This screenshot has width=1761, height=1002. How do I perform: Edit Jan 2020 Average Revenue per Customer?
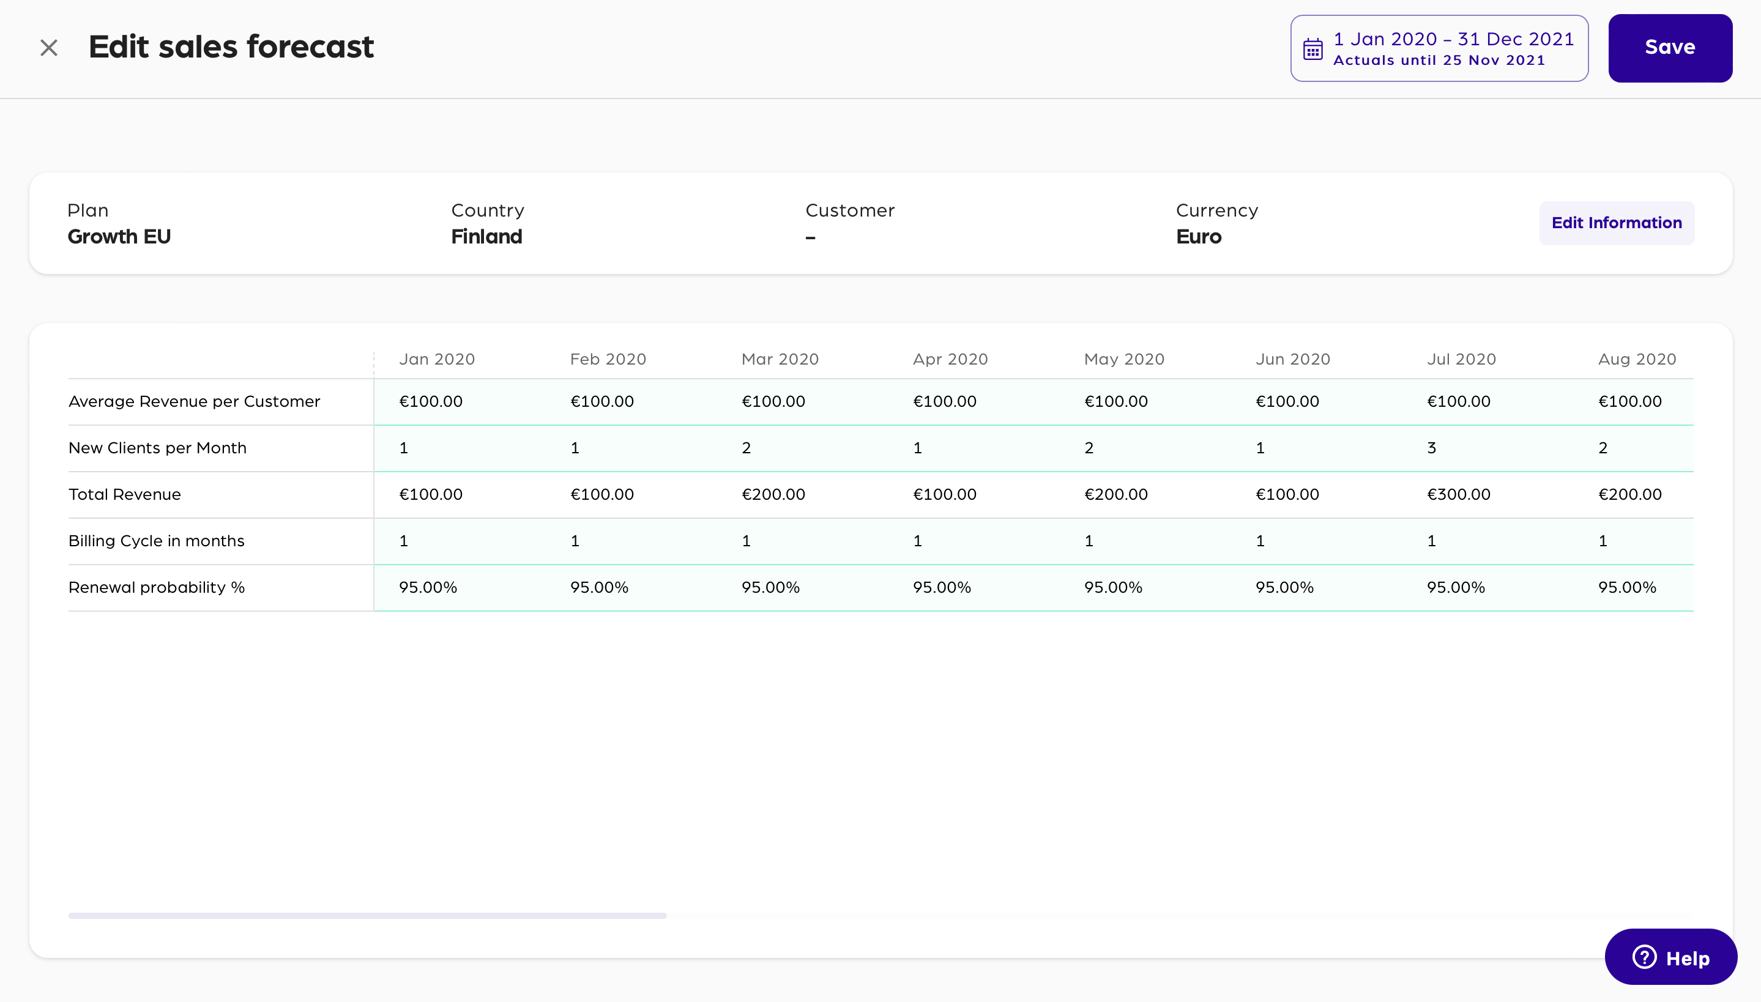click(431, 402)
